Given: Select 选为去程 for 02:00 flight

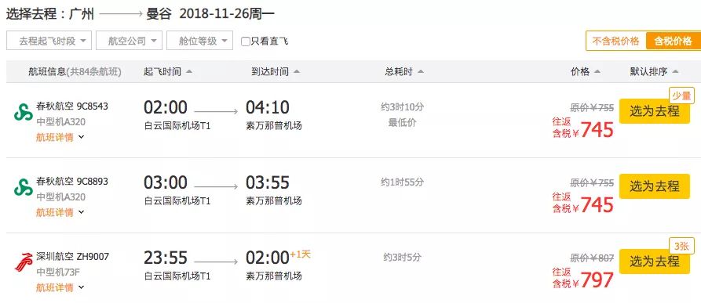Looking at the screenshot, I should pyautogui.click(x=655, y=111).
